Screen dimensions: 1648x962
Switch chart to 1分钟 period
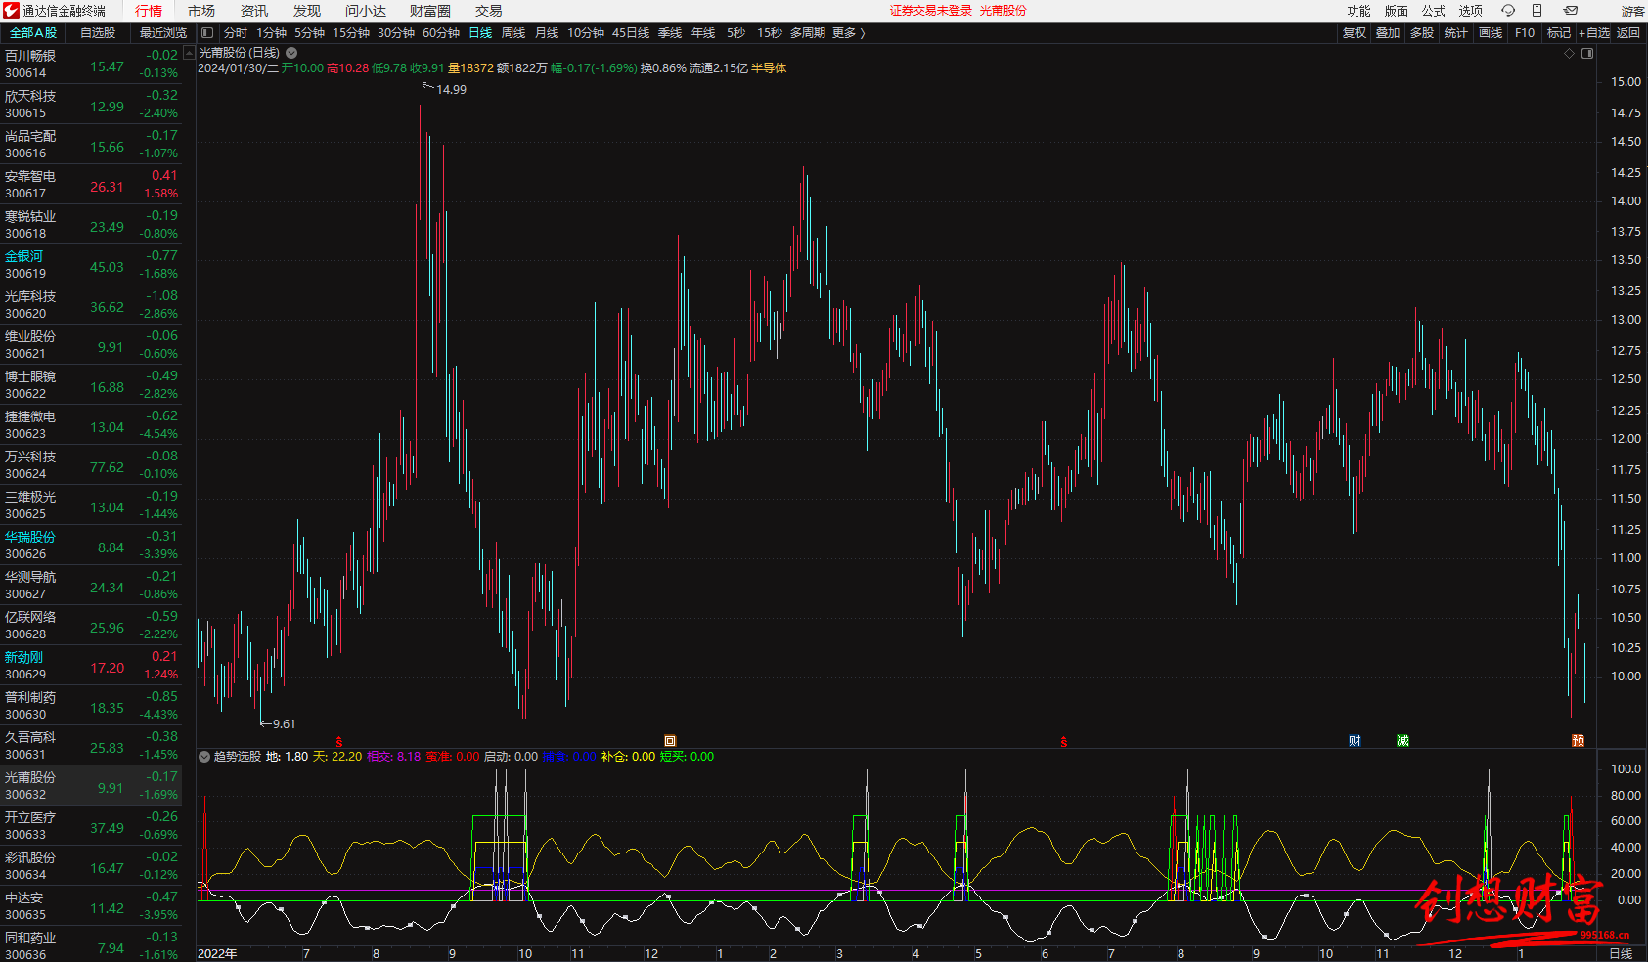[x=271, y=33]
